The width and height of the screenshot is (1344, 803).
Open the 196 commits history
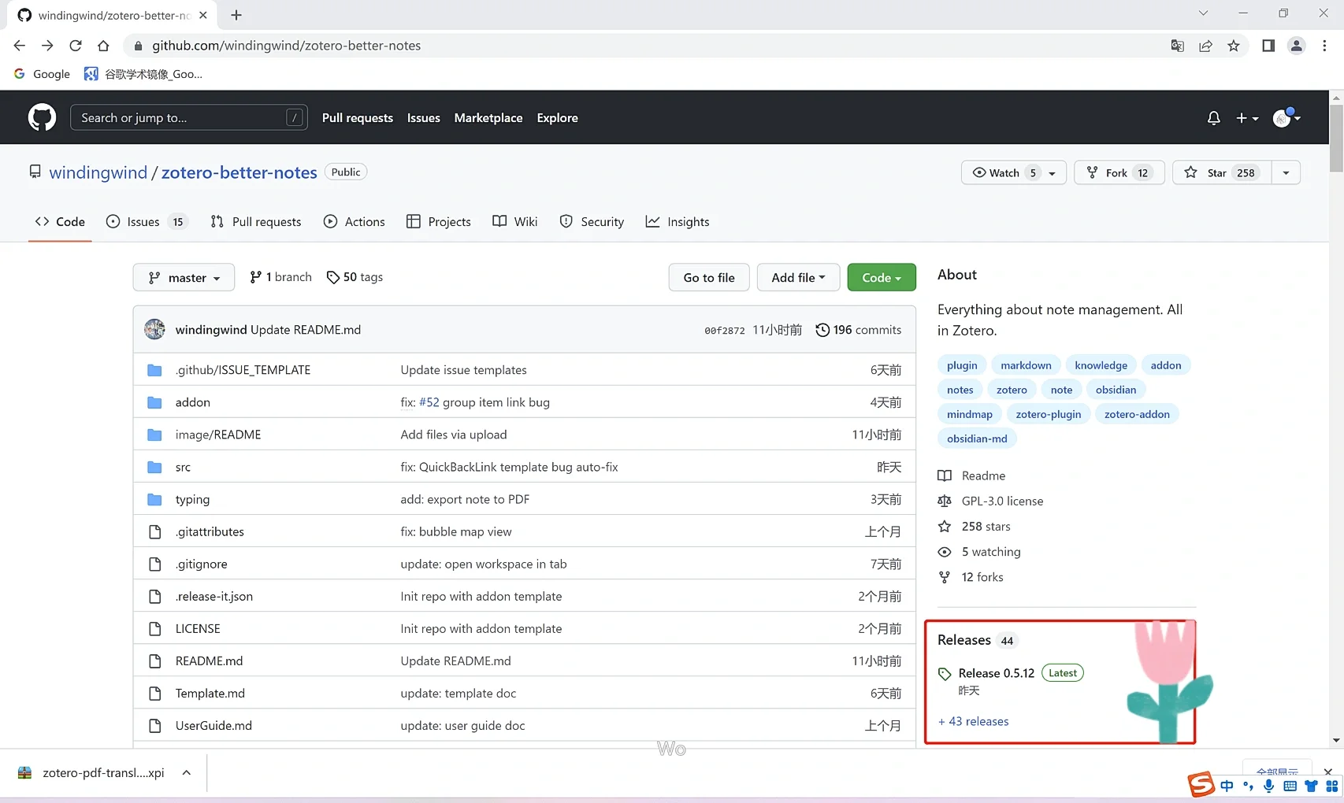(x=858, y=330)
